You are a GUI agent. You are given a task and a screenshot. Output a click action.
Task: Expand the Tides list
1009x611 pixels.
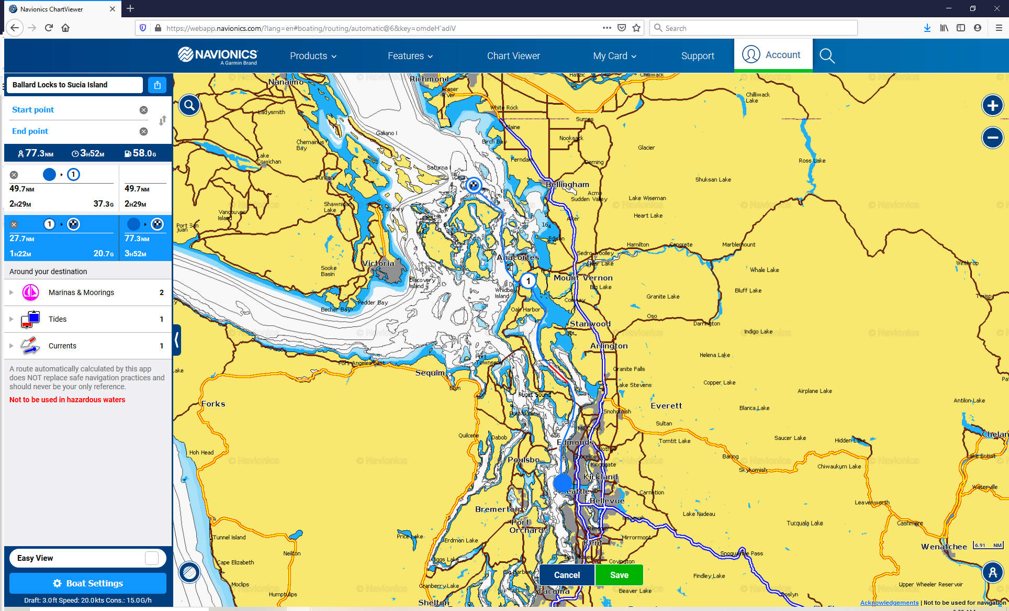pos(11,319)
